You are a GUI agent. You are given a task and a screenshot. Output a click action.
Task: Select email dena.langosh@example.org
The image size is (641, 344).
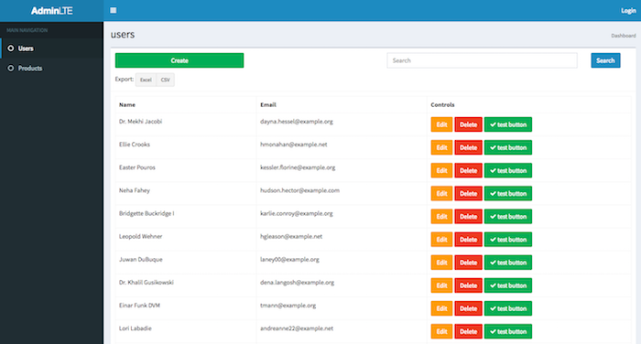click(x=298, y=283)
